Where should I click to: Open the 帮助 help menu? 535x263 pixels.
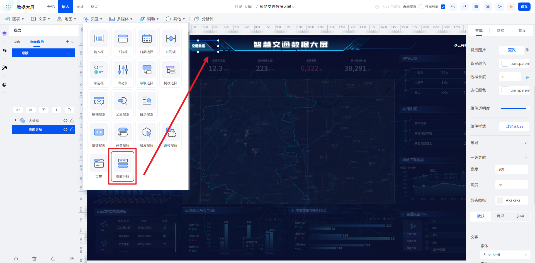pos(94,7)
